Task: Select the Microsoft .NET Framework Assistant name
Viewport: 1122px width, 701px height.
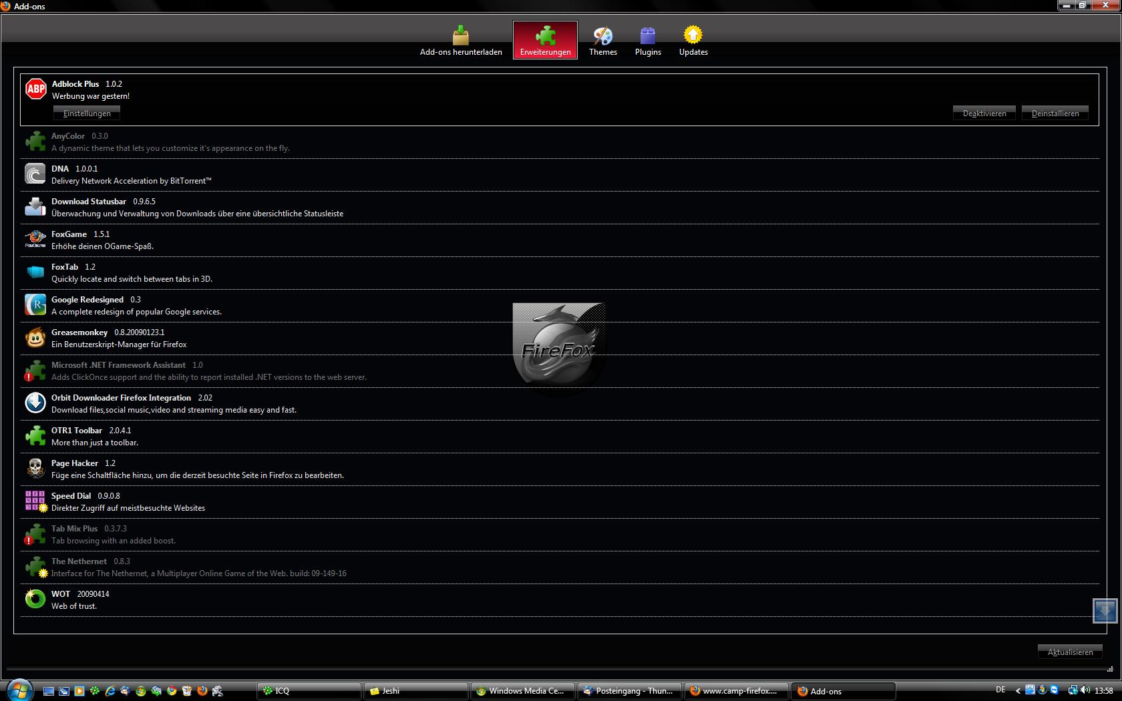Action: pyautogui.click(x=118, y=365)
